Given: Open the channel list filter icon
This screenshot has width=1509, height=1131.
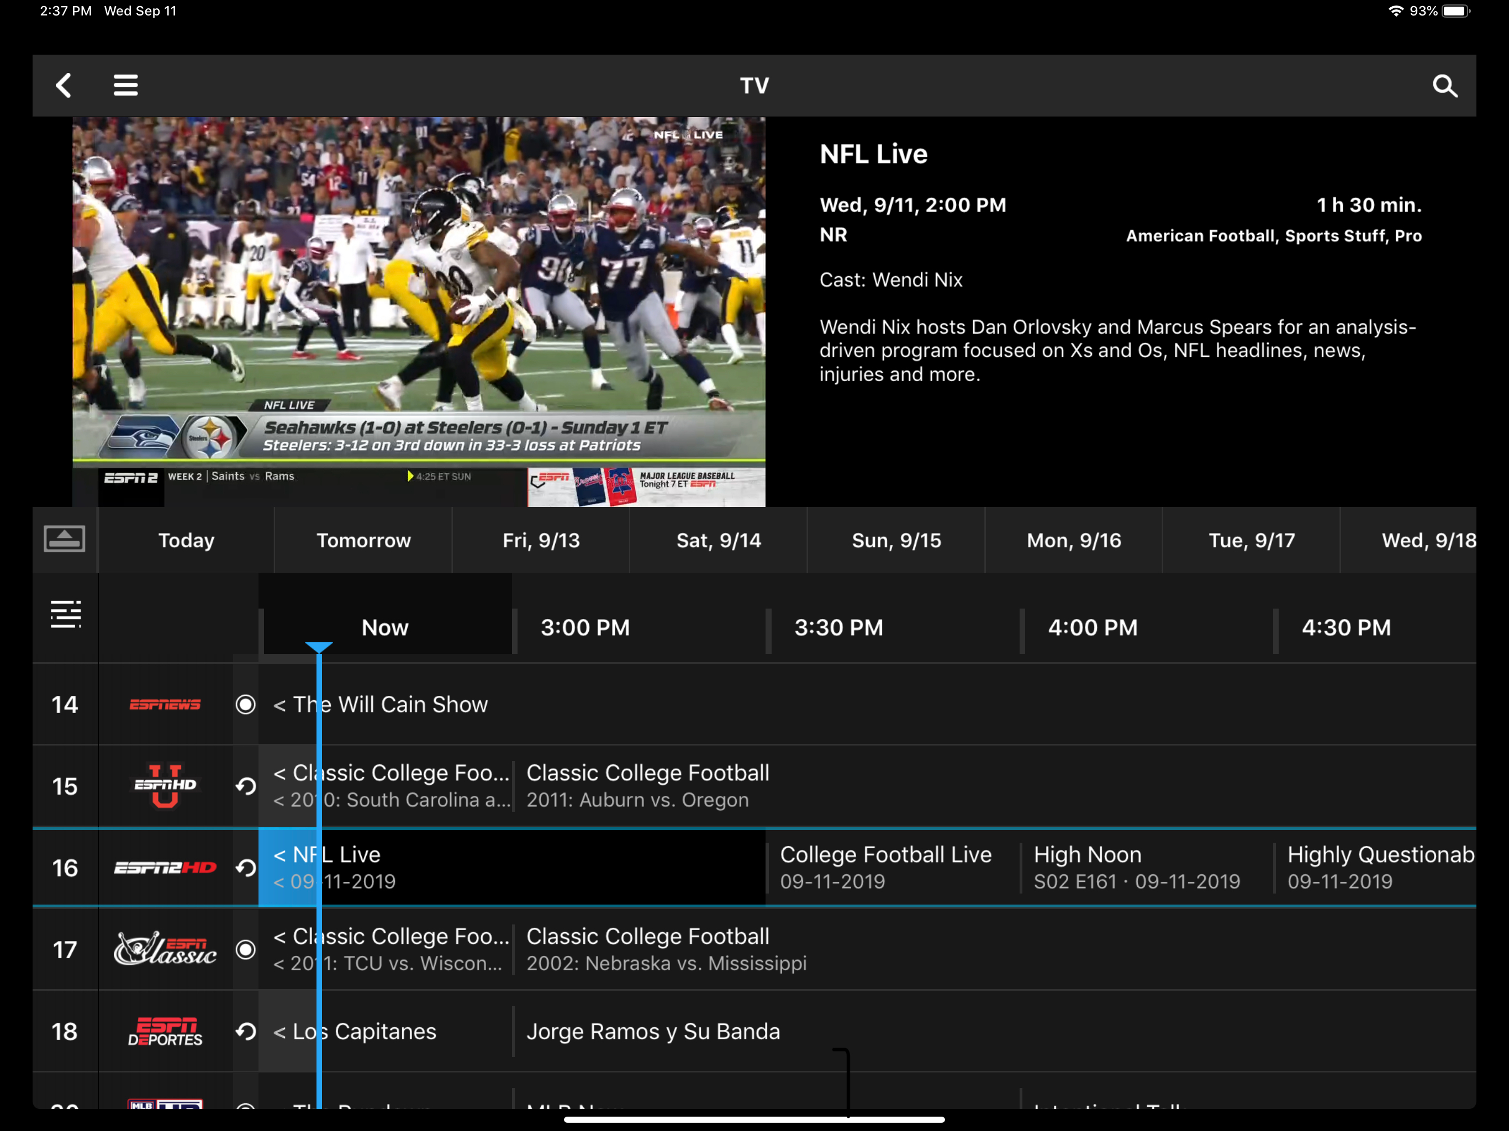Looking at the screenshot, I should pos(66,614).
